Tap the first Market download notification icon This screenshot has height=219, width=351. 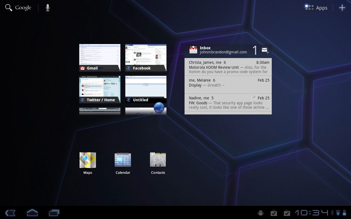(x=274, y=213)
